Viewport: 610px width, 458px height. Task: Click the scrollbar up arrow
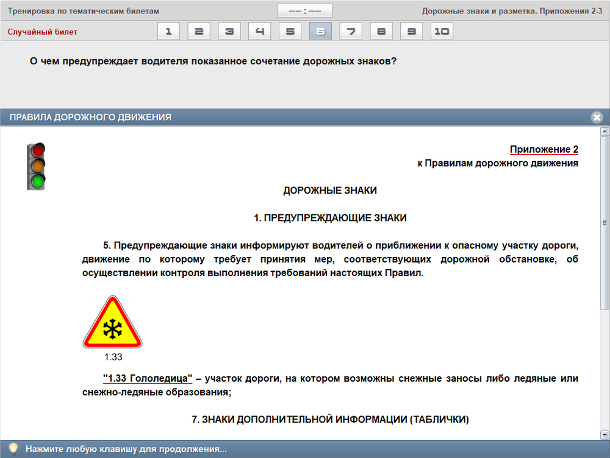[x=605, y=131]
